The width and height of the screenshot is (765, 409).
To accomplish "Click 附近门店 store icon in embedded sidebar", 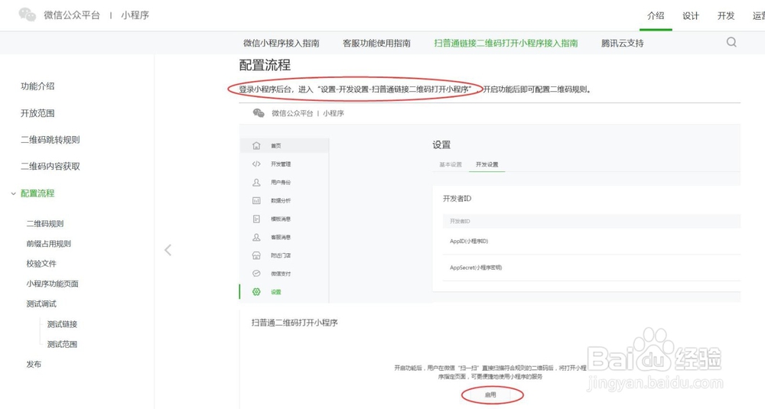I will click(256, 255).
